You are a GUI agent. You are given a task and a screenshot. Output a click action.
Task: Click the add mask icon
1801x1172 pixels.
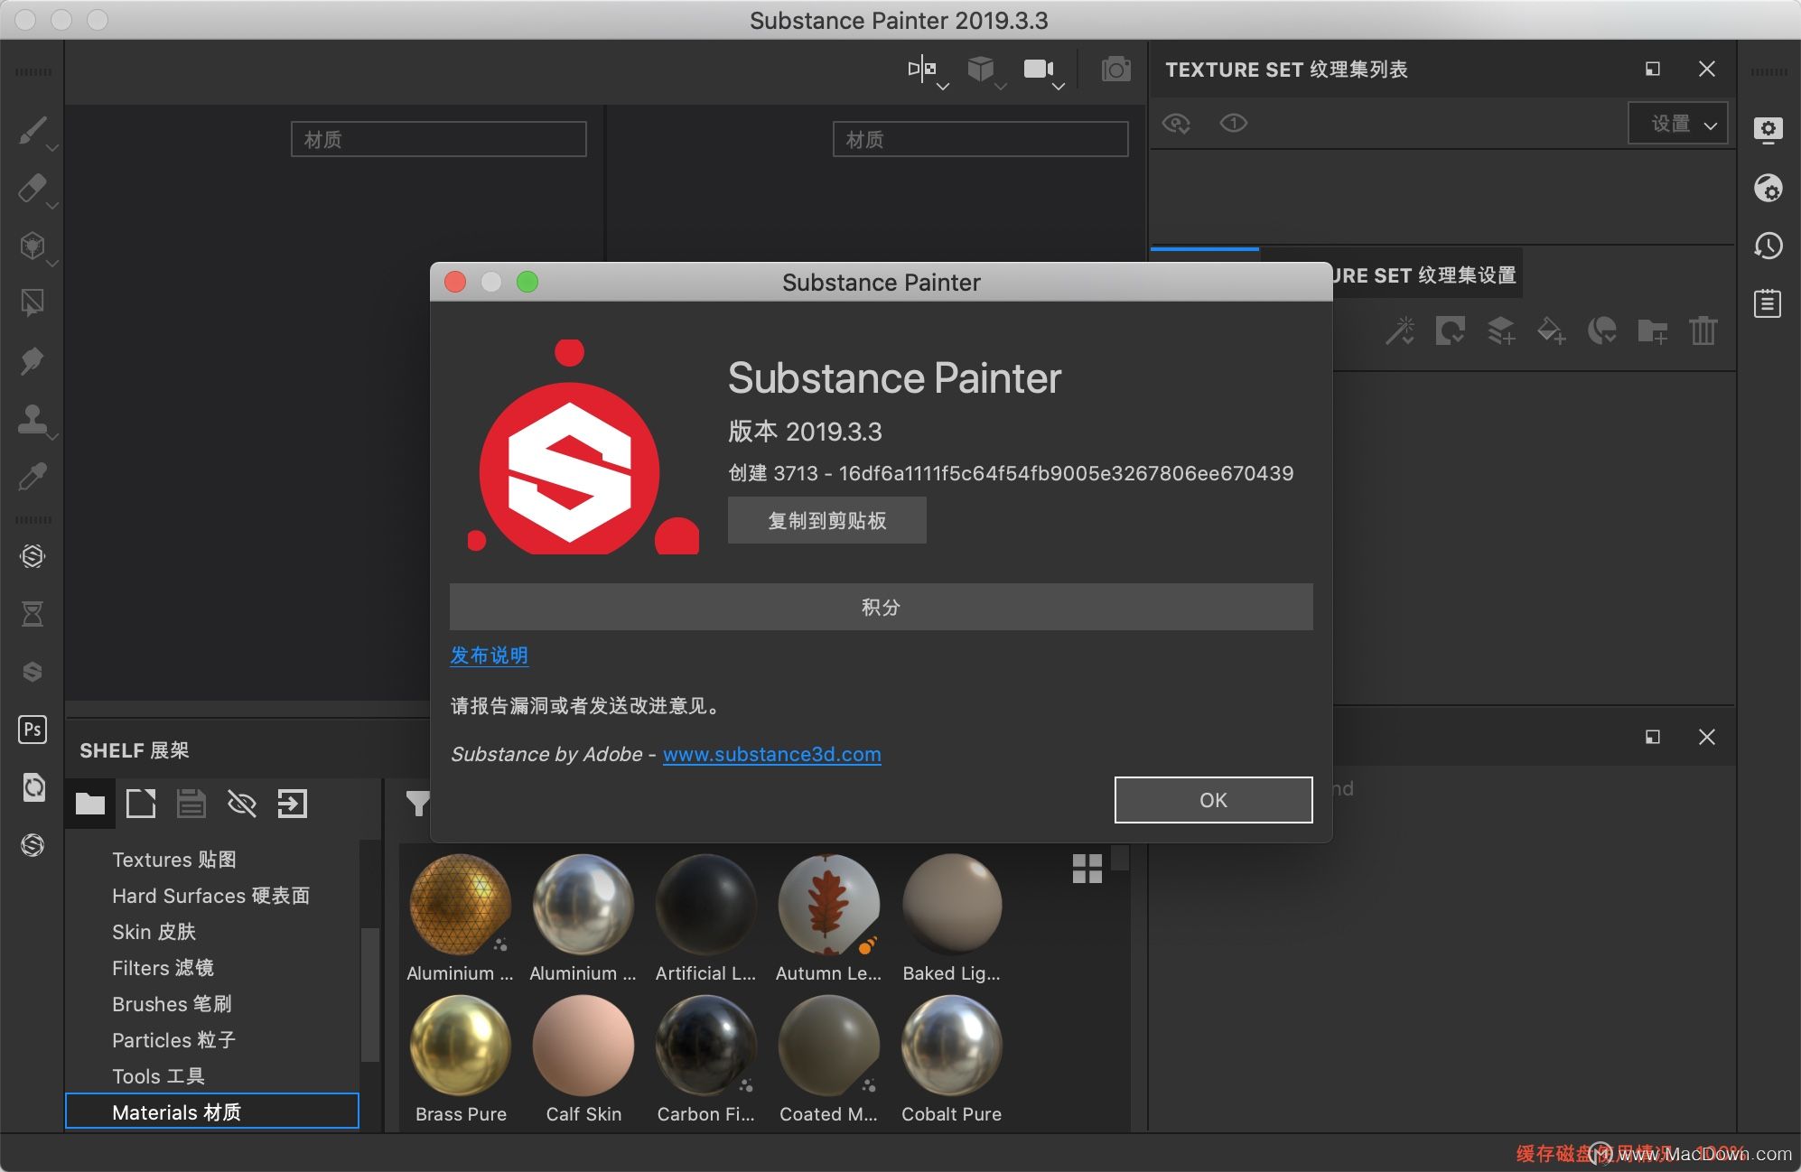(x=1451, y=330)
